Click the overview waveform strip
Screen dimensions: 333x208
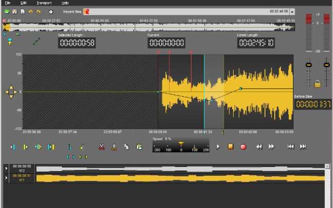149,27
